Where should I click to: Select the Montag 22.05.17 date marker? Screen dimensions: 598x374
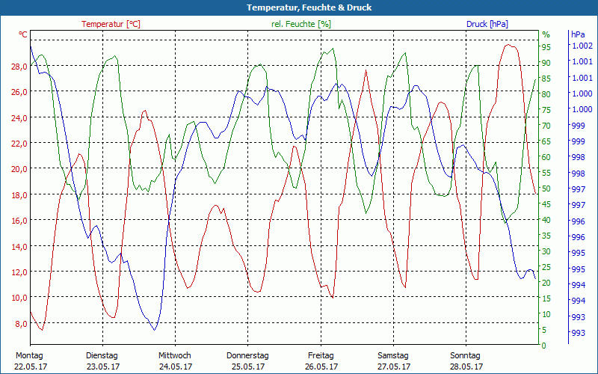[x=29, y=361]
